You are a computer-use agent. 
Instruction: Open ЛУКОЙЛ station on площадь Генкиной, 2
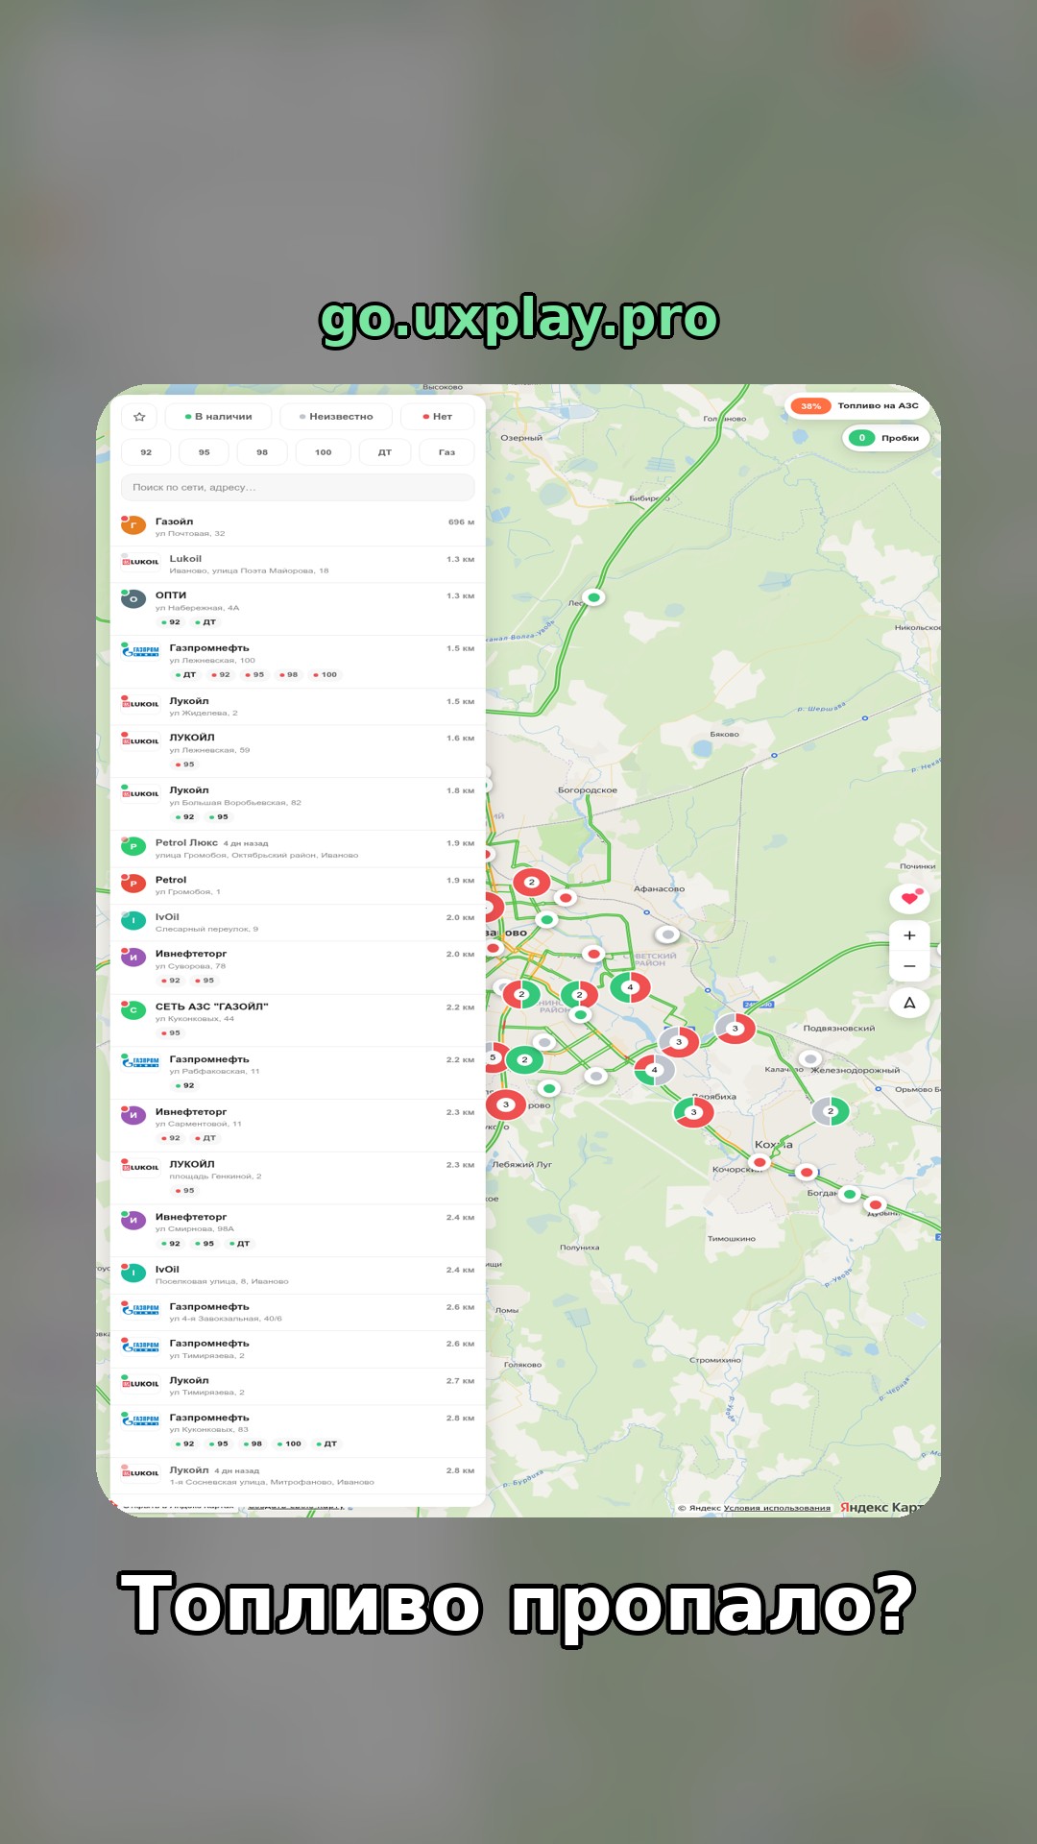tap(298, 1177)
